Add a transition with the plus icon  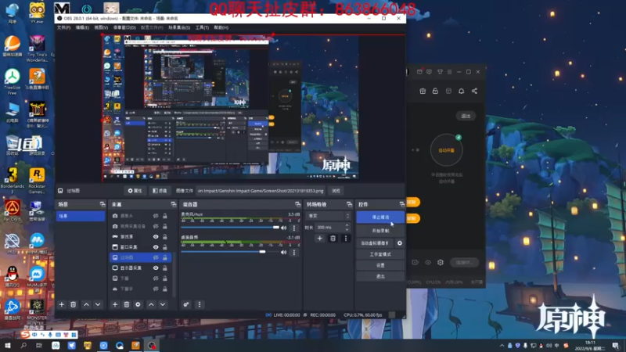(x=320, y=239)
